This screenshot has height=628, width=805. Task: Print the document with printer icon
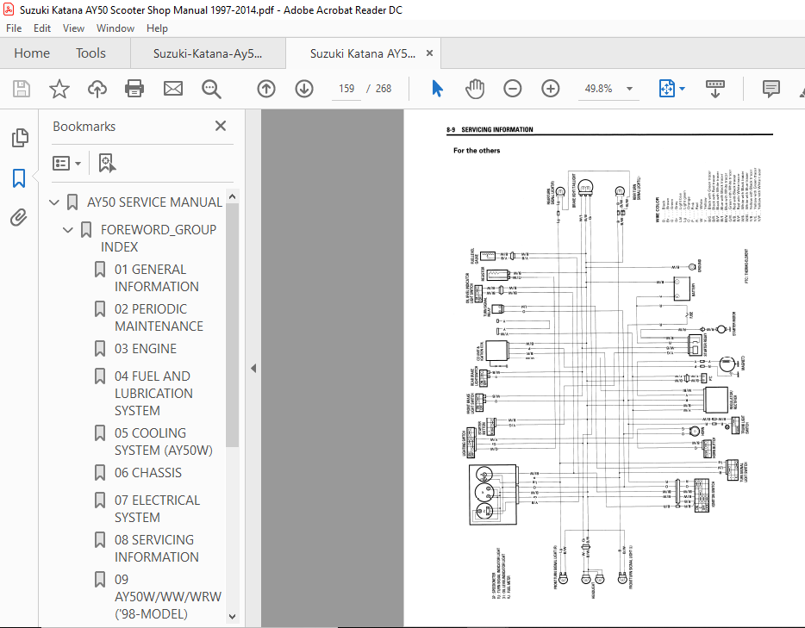[134, 89]
